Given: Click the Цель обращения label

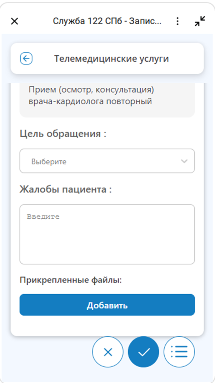Looking at the screenshot, I should (x=63, y=134).
